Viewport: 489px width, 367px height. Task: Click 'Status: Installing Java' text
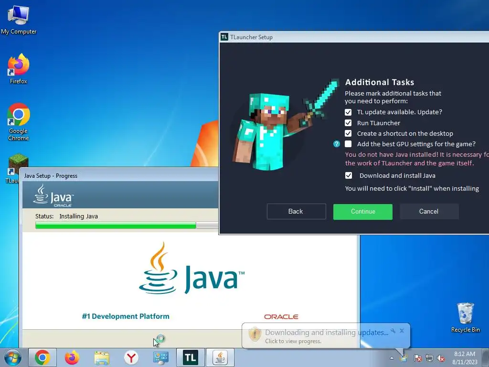point(66,216)
